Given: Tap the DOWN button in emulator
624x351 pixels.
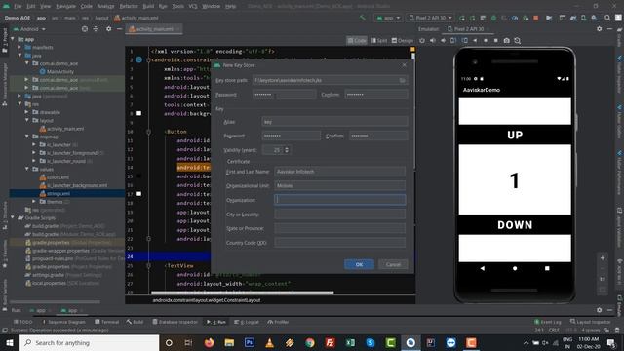Looking at the screenshot, I should (x=515, y=225).
